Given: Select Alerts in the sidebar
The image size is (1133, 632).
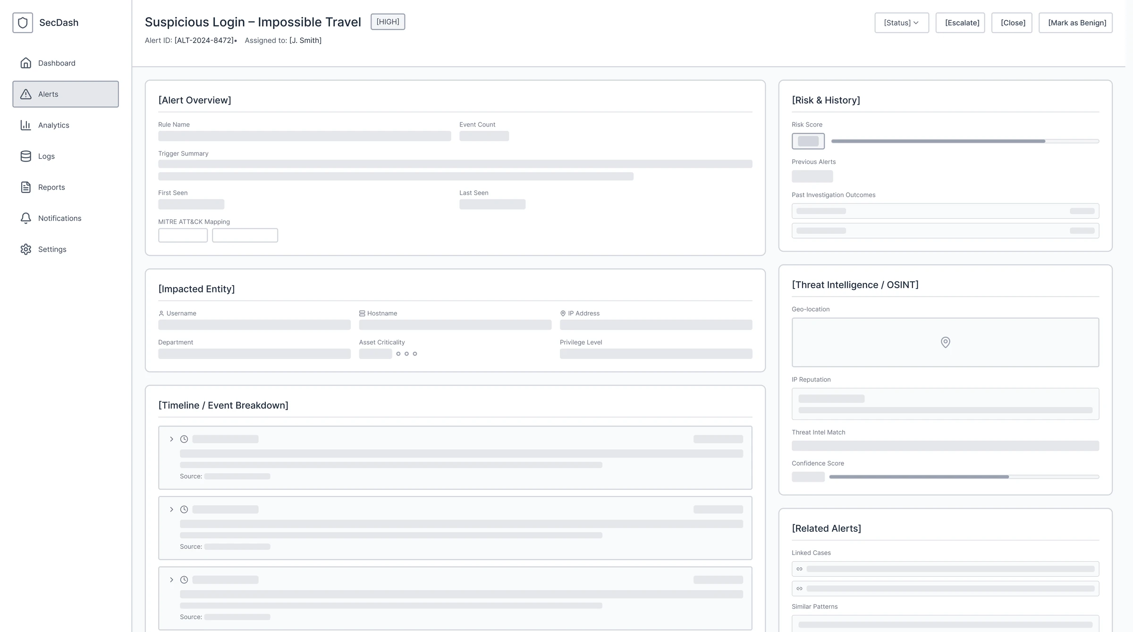Looking at the screenshot, I should (x=66, y=94).
